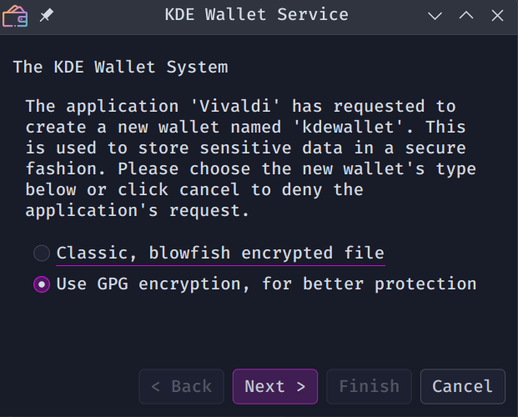Click the 'Use GPG encryption, for better protection' label
The image size is (518, 417).
tap(266, 284)
